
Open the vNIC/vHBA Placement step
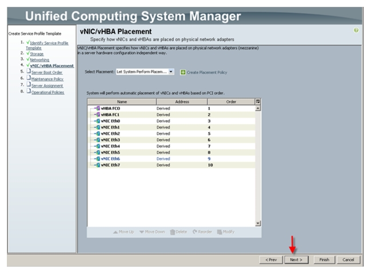[52, 66]
